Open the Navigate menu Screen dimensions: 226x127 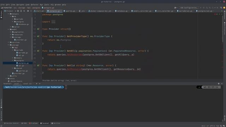(20, 5)
